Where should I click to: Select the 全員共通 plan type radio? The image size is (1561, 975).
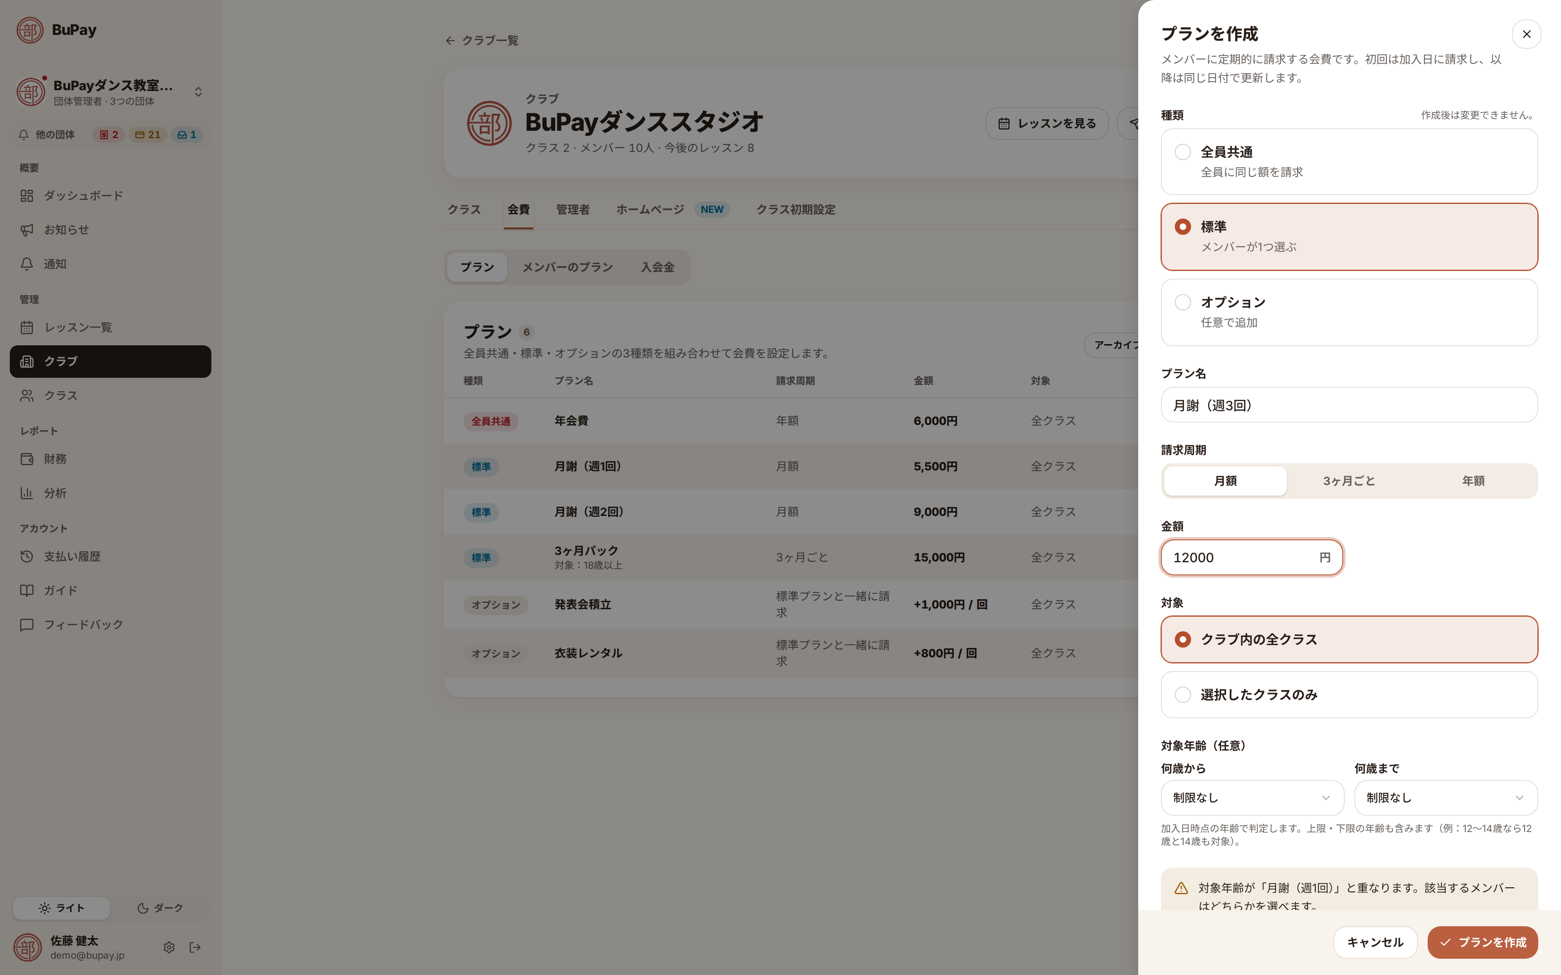click(x=1183, y=152)
